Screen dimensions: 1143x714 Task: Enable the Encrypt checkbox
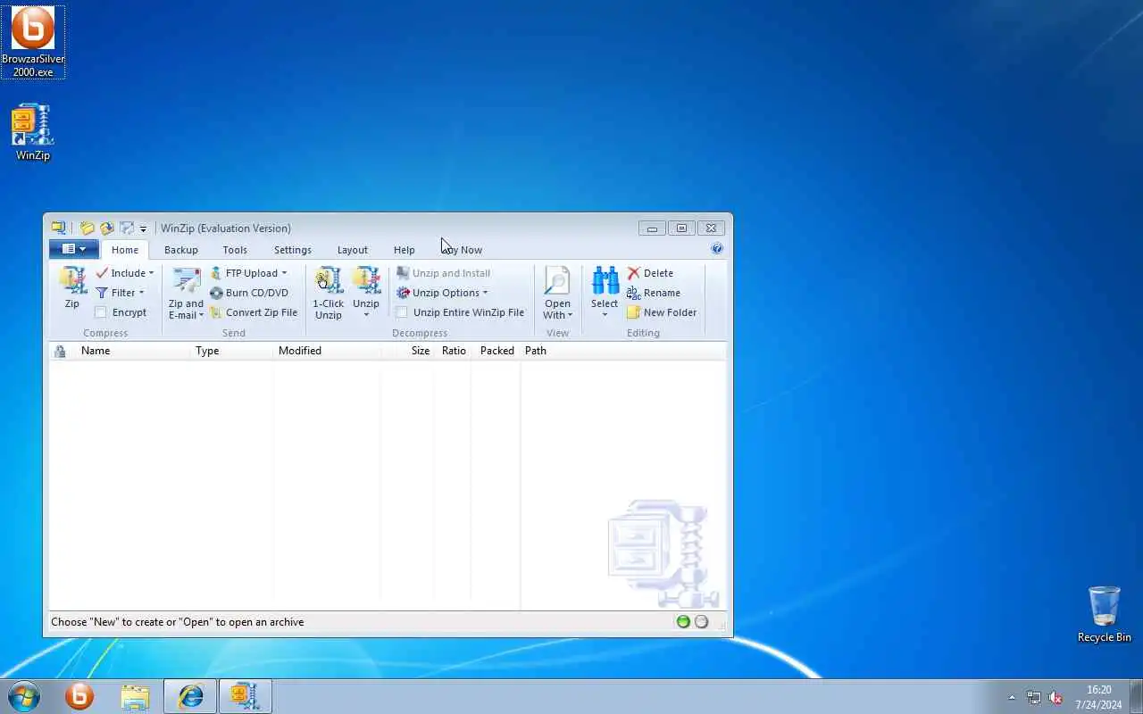[x=101, y=312]
